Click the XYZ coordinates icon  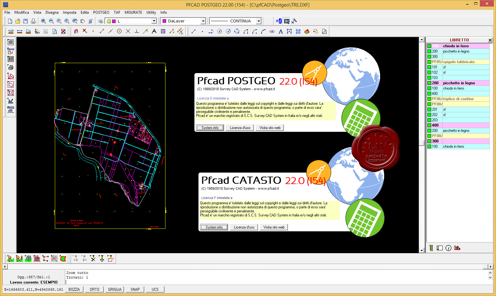(11, 31)
